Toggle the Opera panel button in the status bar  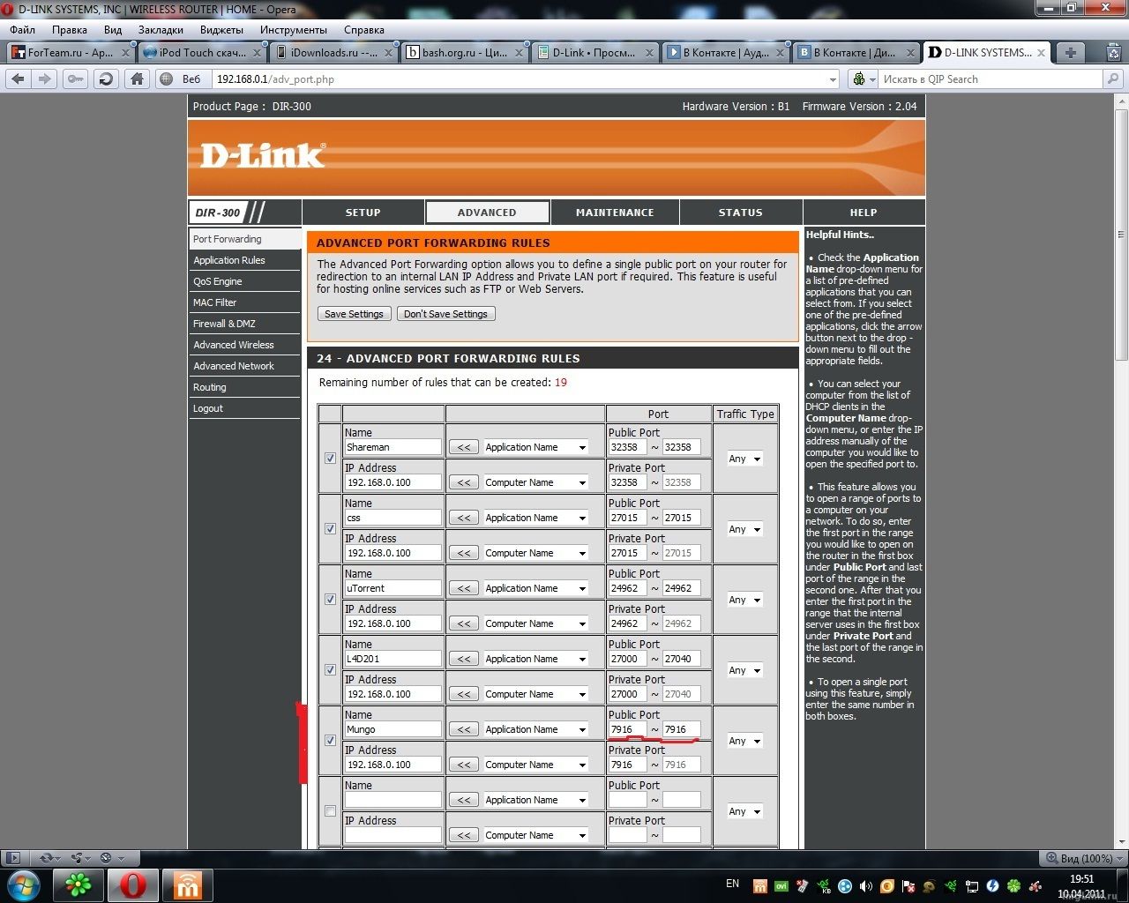[x=12, y=857]
